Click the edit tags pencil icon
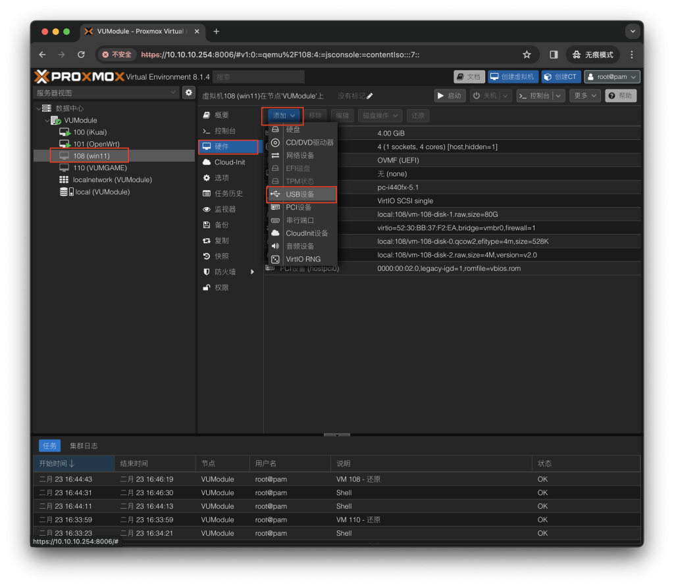Screen dimensions: 674x587 370,96
